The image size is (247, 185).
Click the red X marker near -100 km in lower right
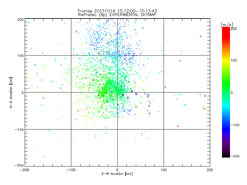[178, 126]
